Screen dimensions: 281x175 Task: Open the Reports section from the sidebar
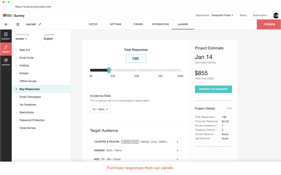(x=6, y=62)
